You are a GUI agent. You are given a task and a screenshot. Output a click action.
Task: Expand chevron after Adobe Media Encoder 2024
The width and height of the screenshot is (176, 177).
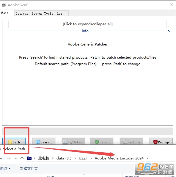pos(147,158)
